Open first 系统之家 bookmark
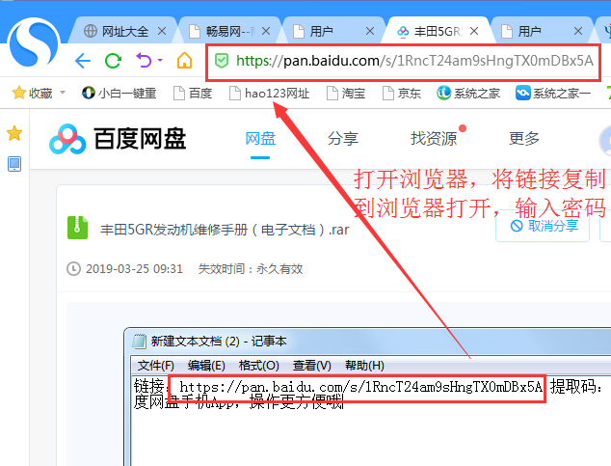The image size is (611, 466). 468,94
